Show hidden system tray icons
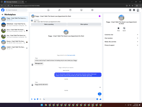This screenshot has height=107, width=142. tap(126, 105)
